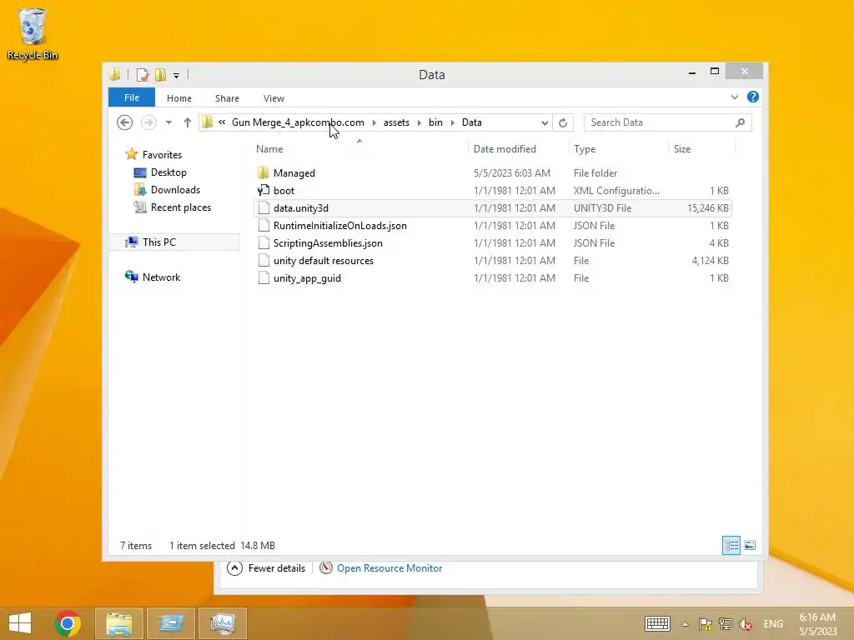854x640 pixels.
Task: Click the Data breadcrumb segment
Action: click(x=472, y=122)
